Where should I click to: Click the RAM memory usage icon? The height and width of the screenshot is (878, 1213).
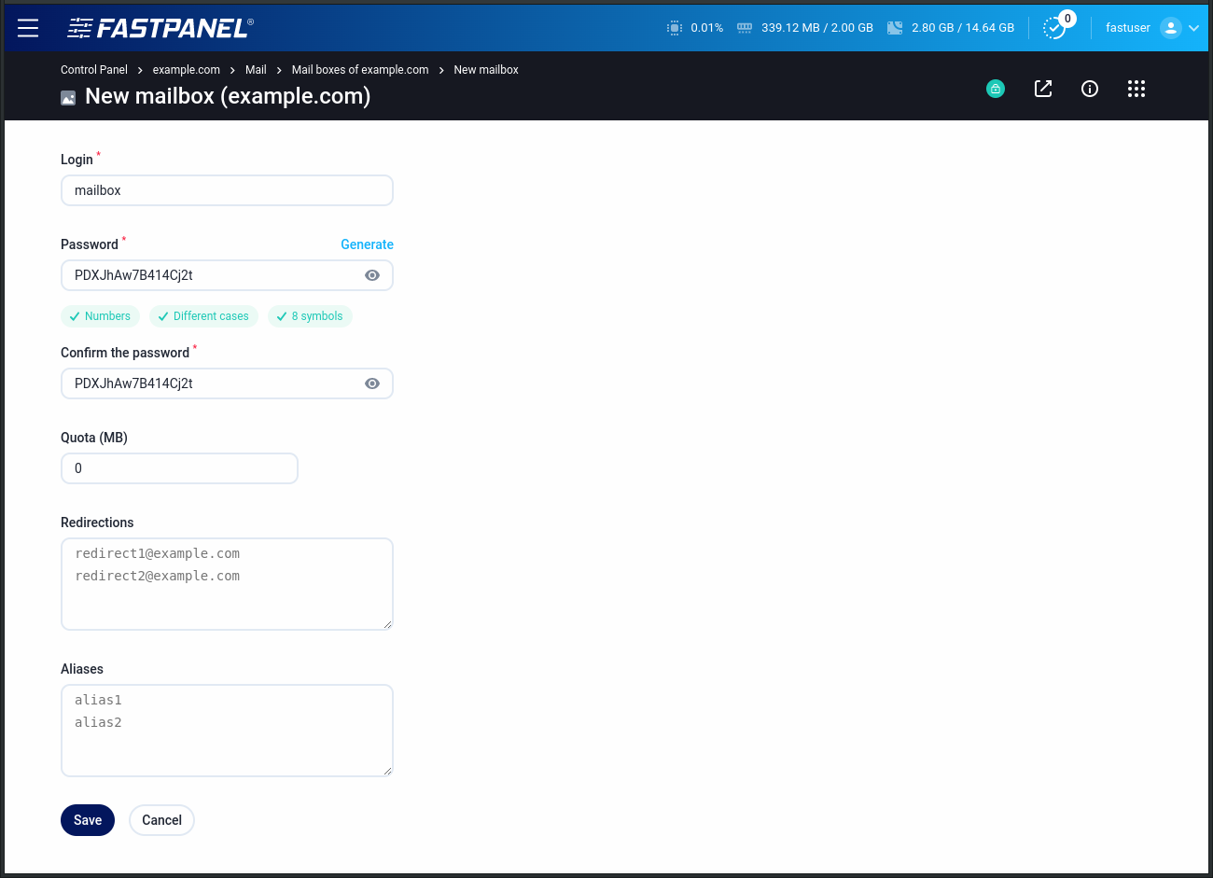point(745,28)
